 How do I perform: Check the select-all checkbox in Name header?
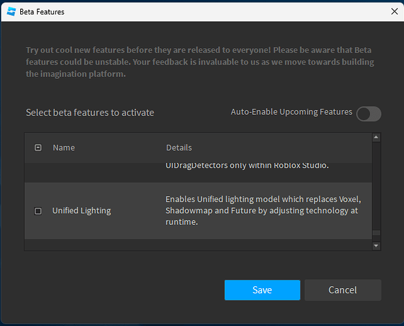pos(38,147)
